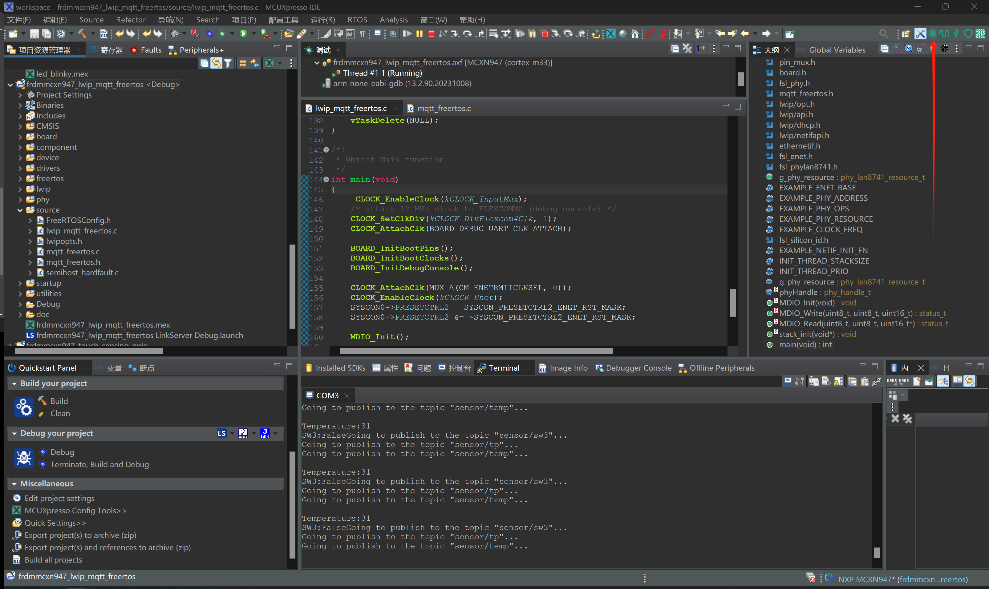This screenshot has height=589, width=989.
Task: Click the red chain link toolbar icon
Action: coord(650,34)
